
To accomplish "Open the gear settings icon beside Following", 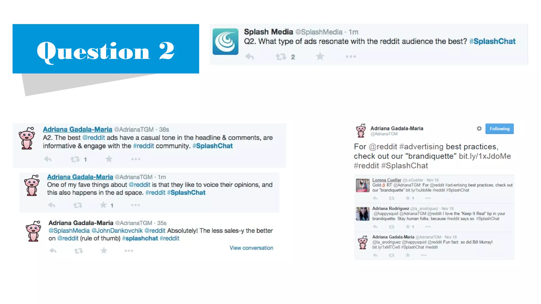I will click(x=479, y=129).
